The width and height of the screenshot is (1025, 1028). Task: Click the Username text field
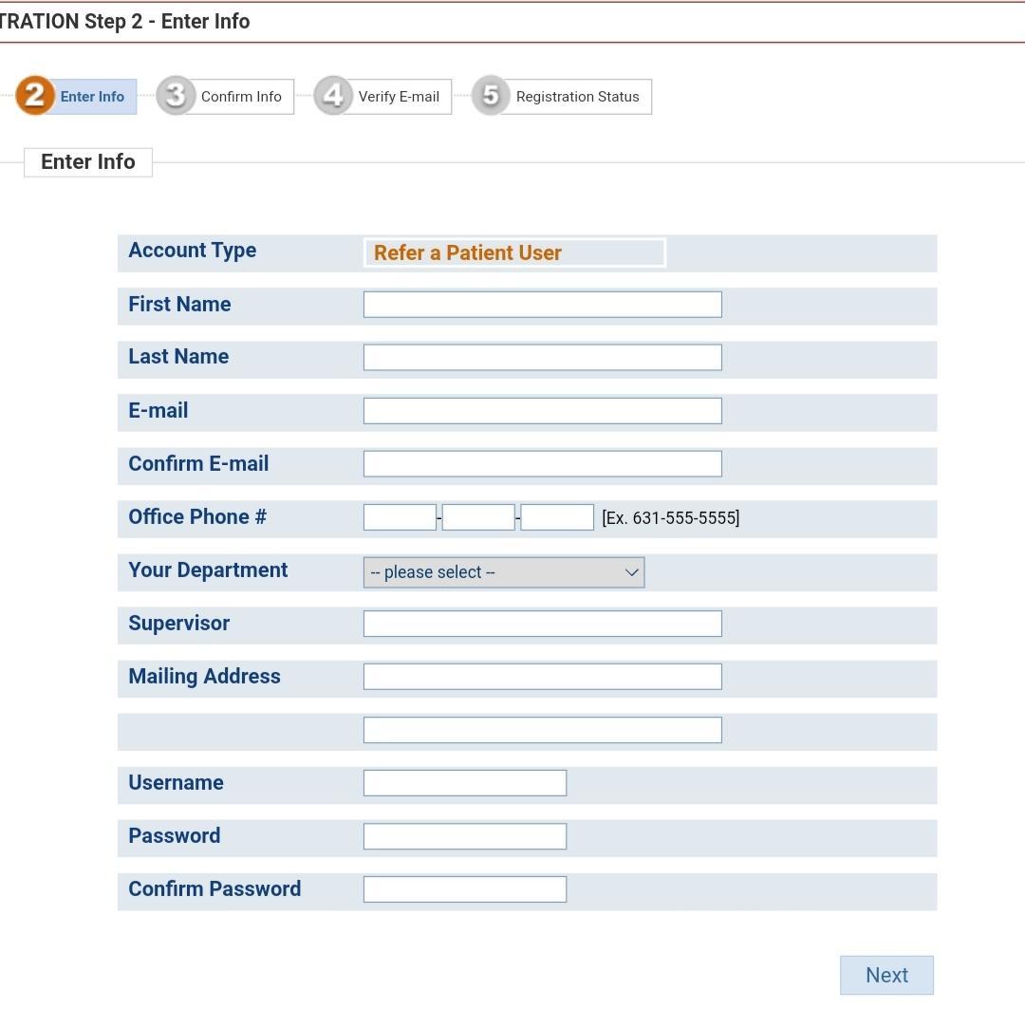click(465, 783)
